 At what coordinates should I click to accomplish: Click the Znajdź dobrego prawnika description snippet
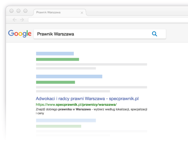[x=91, y=111]
